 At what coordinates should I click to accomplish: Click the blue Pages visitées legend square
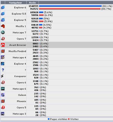pyautogui.click(x=49, y=119)
